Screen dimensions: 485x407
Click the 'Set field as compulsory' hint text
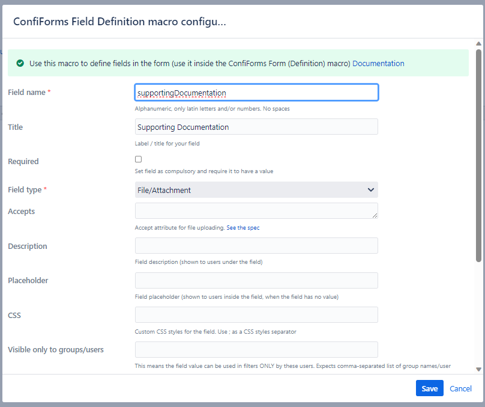[x=204, y=171]
